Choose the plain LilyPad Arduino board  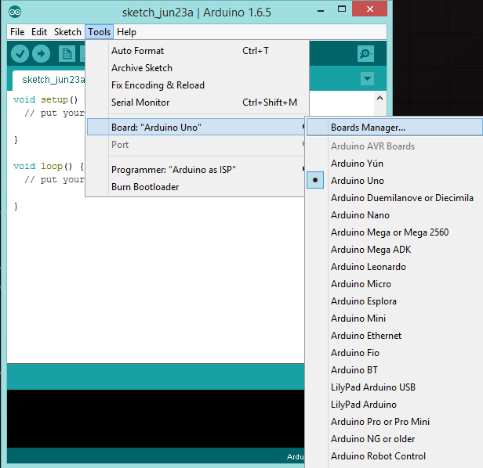(x=394, y=405)
